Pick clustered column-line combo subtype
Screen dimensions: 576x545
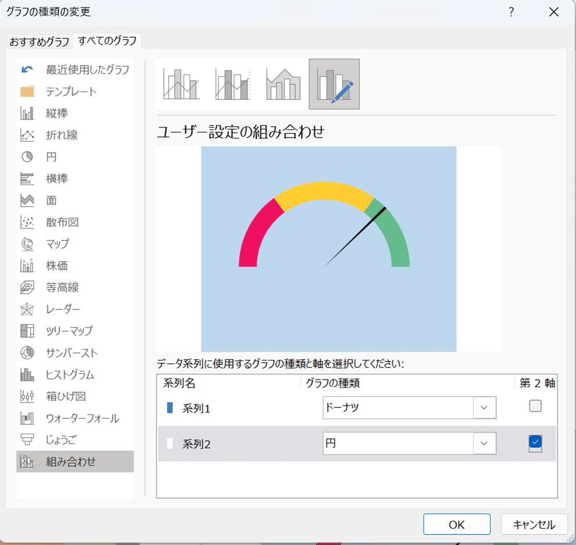point(181,84)
